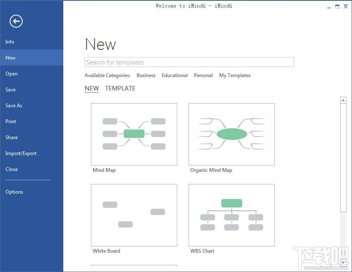Close the iMindQ window
Image resolution: width=352 pixels, height=272 pixels.
click(346, 6)
